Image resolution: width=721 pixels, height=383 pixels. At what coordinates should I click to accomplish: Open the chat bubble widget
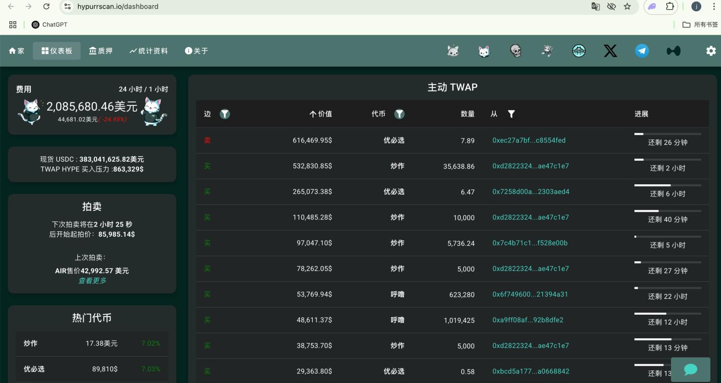(690, 369)
